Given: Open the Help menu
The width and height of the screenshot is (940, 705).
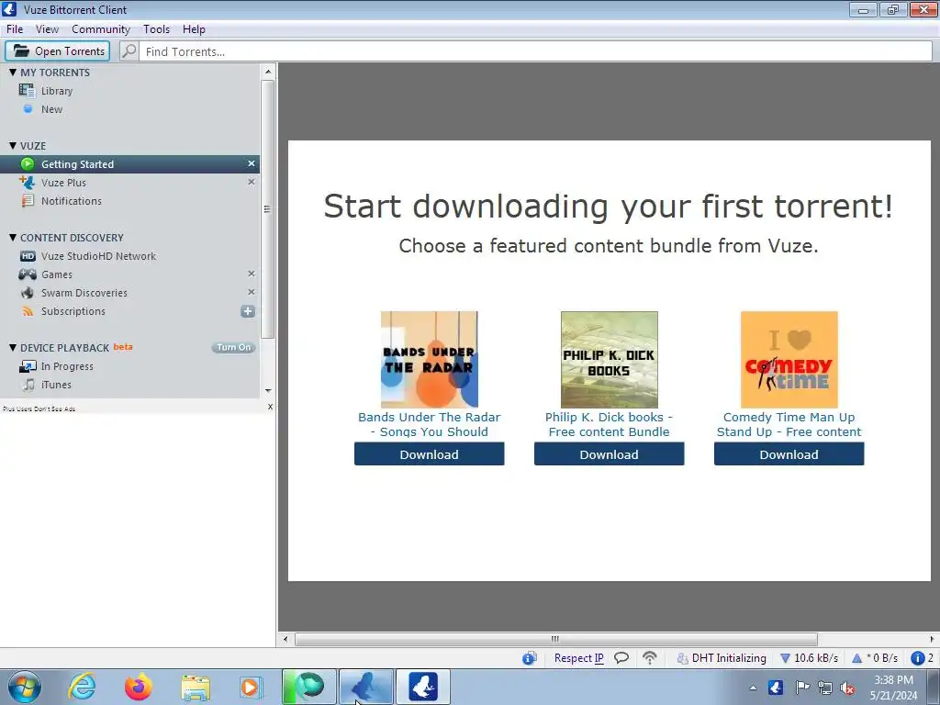Looking at the screenshot, I should pos(194,28).
